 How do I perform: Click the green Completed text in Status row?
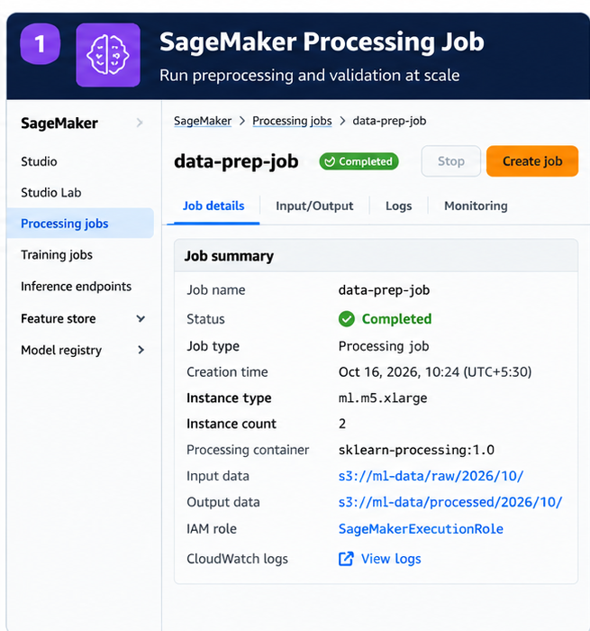point(396,319)
